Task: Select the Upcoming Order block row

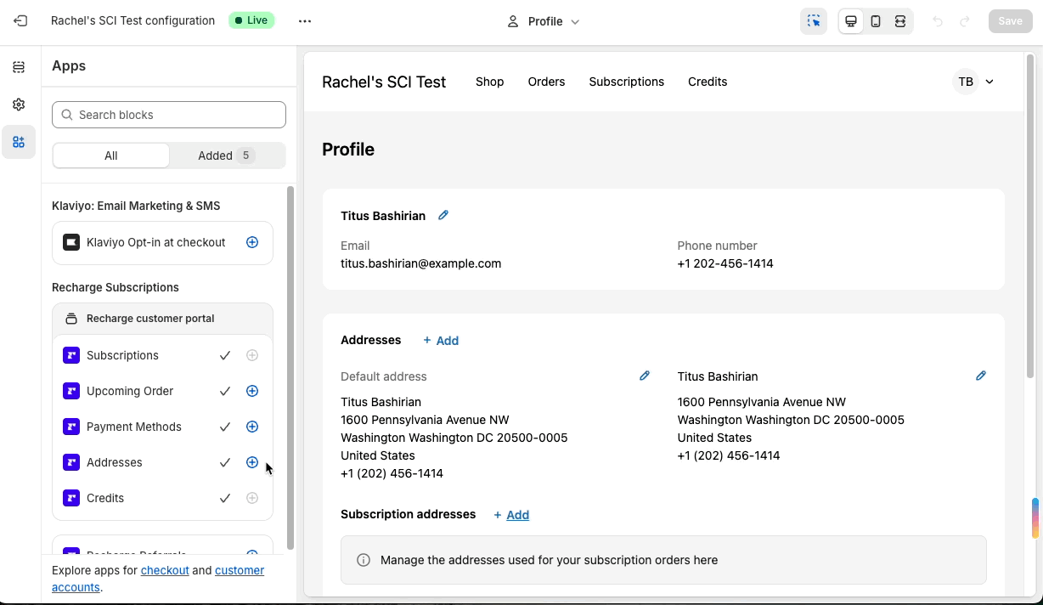Action: point(162,391)
